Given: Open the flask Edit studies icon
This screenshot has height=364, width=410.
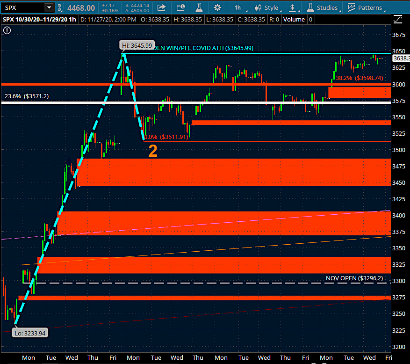Looking at the screenshot, I should (199, 7).
